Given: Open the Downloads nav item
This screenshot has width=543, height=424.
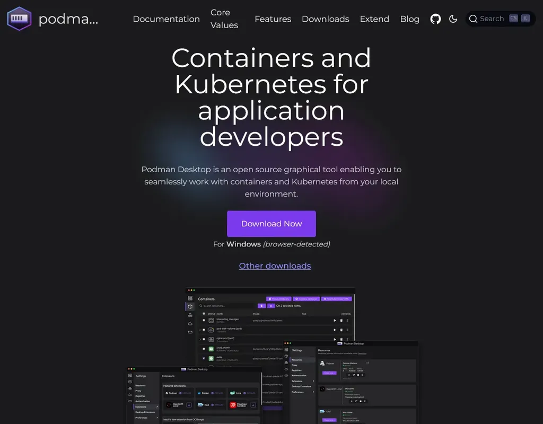Looking at the screenshot, I should [x=326, y=19].
